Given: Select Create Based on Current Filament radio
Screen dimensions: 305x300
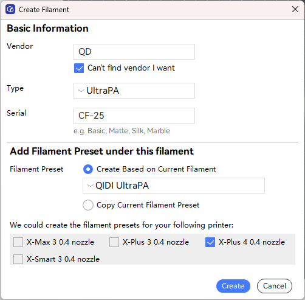Looking at the screenshot, I should pyautogui.click(x=88, y=169).
